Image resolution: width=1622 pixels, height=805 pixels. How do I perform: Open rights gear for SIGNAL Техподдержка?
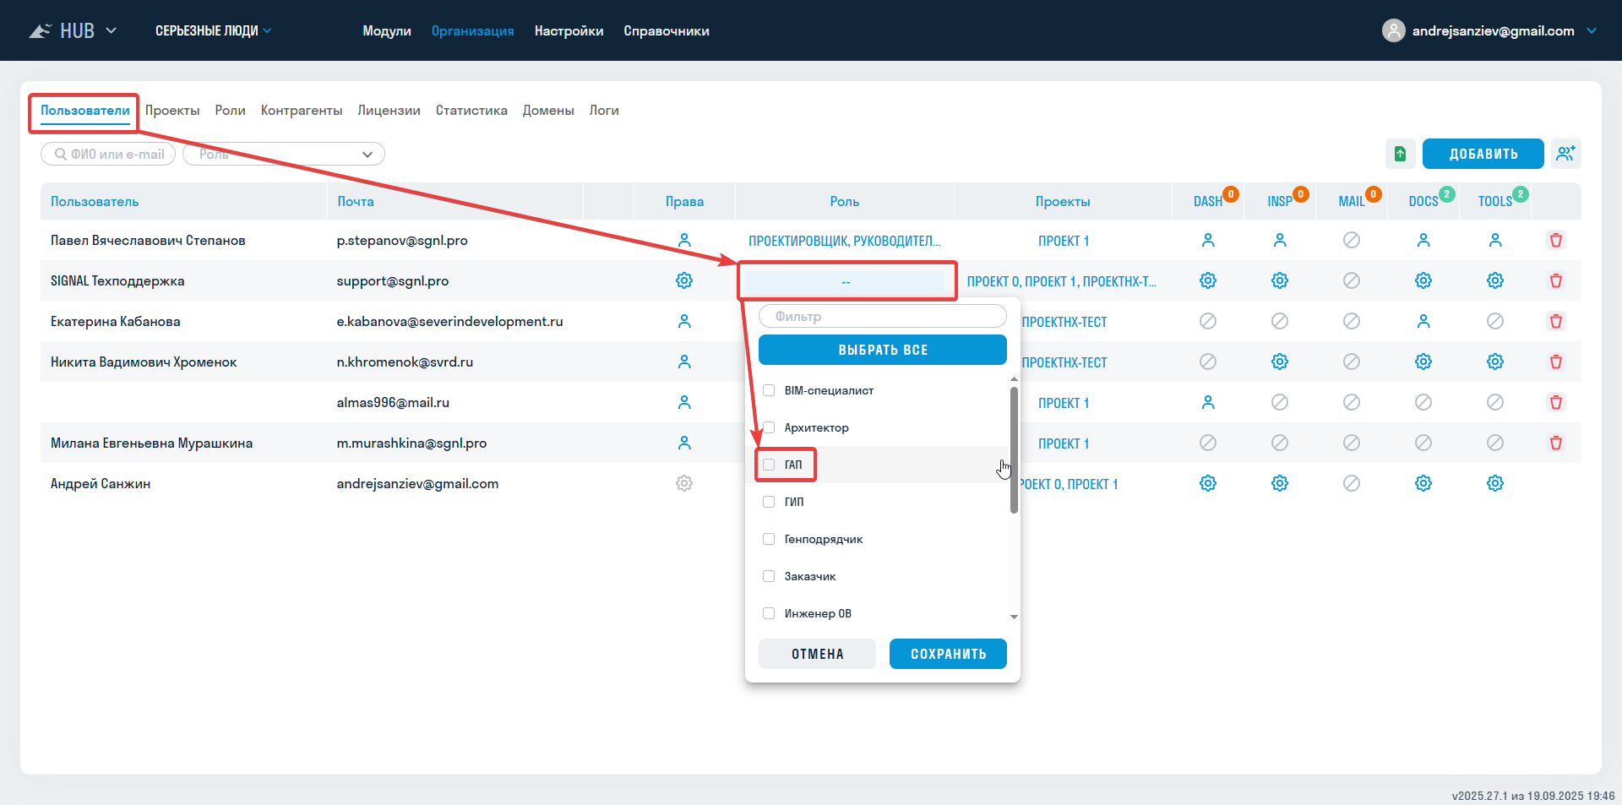pyautogui.click(x=684, y=280)
